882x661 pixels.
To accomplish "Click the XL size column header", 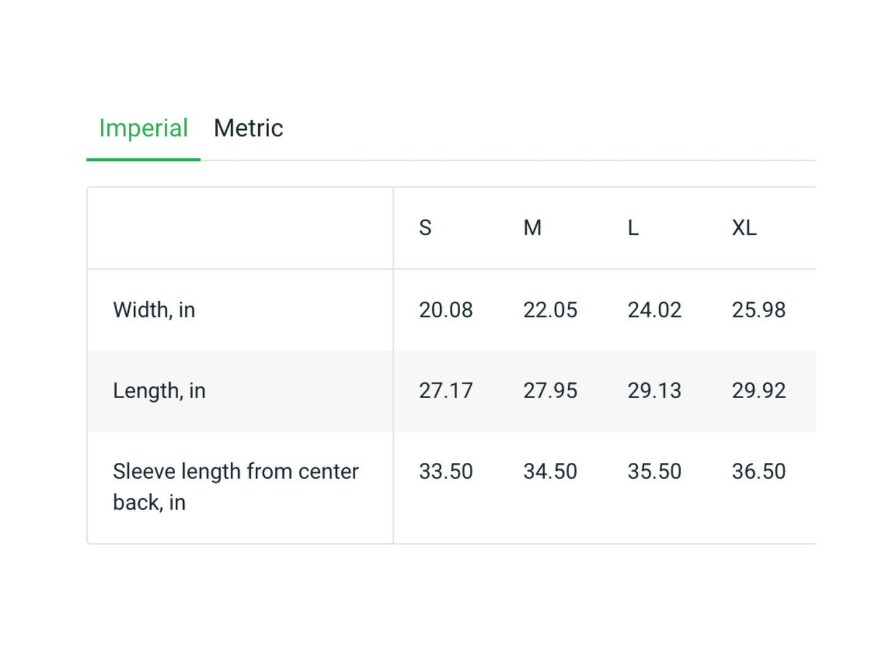I will [744, 227].
